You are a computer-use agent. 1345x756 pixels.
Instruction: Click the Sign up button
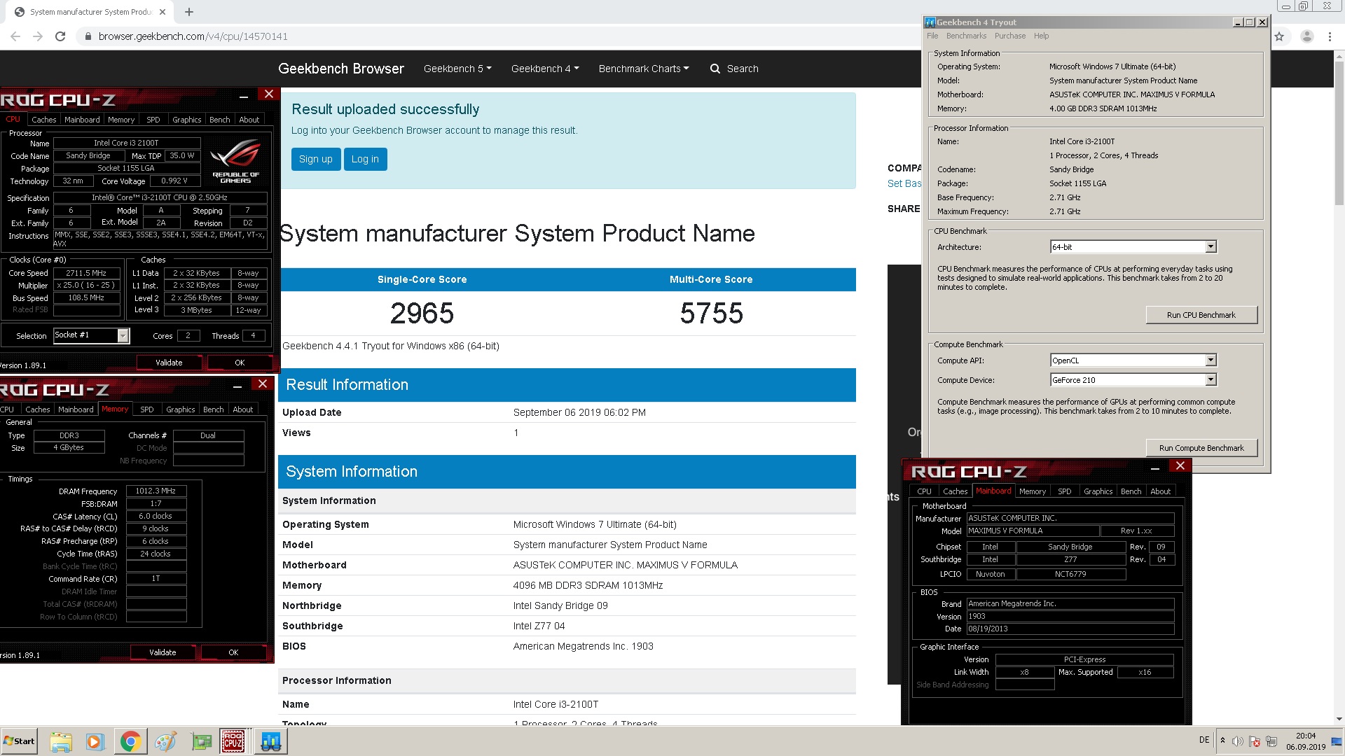click(x=316, y=159)
